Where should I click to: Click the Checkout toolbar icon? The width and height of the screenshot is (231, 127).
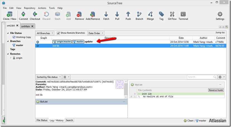[35, 16]
